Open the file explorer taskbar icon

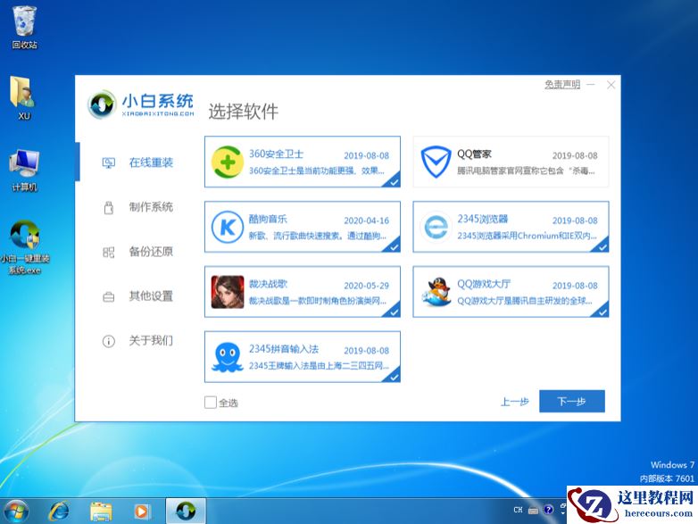101,512
